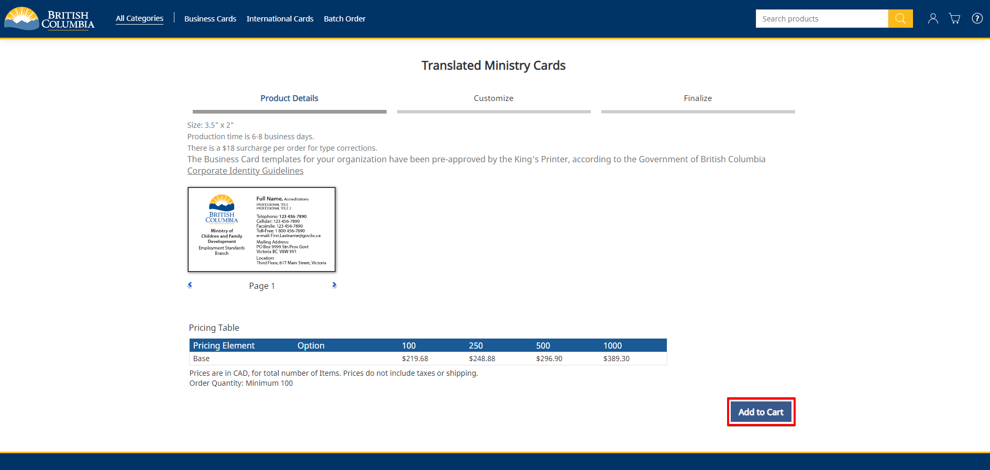Open Batch Order menu item

345,19
